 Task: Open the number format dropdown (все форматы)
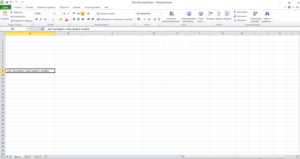pos(160,14)
